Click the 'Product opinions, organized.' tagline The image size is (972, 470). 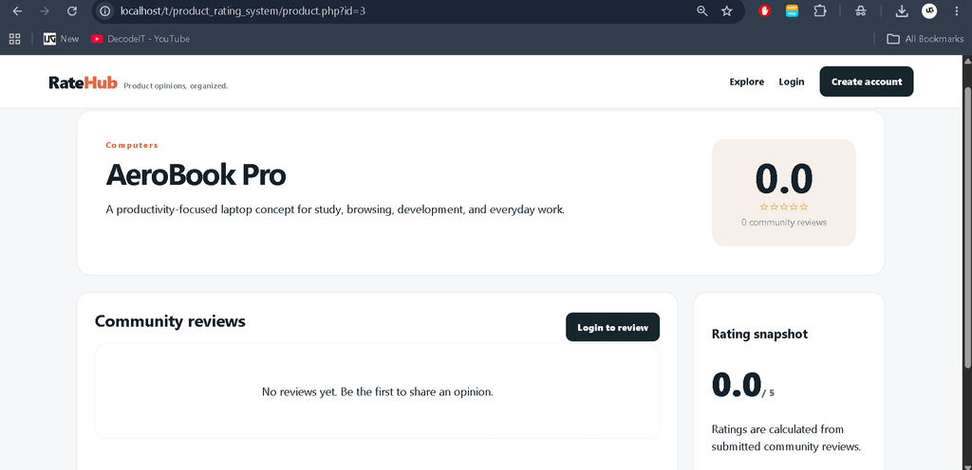click(x=176, y=86)
